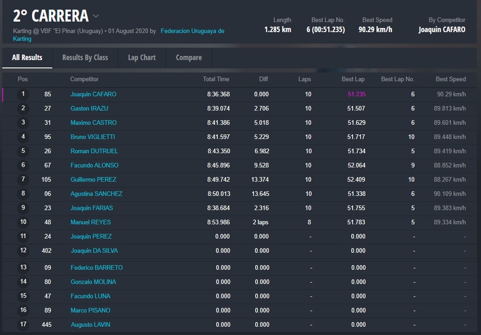Select the All Results tab
Viewport: 481px width, 335px height.
pyautogui.click(x=27, y=57)
